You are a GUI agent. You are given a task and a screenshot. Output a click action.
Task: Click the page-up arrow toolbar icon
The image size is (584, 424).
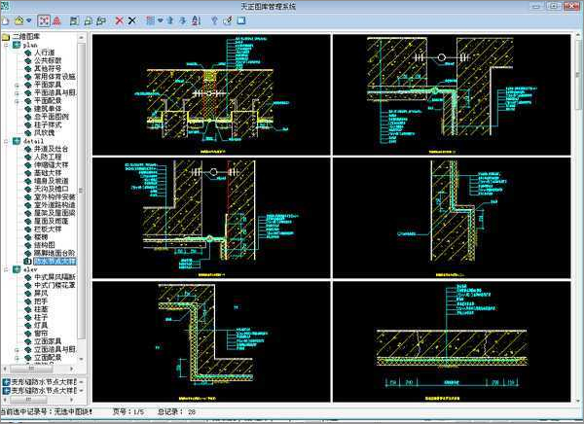pyautogui.click(x=170, y=20)
